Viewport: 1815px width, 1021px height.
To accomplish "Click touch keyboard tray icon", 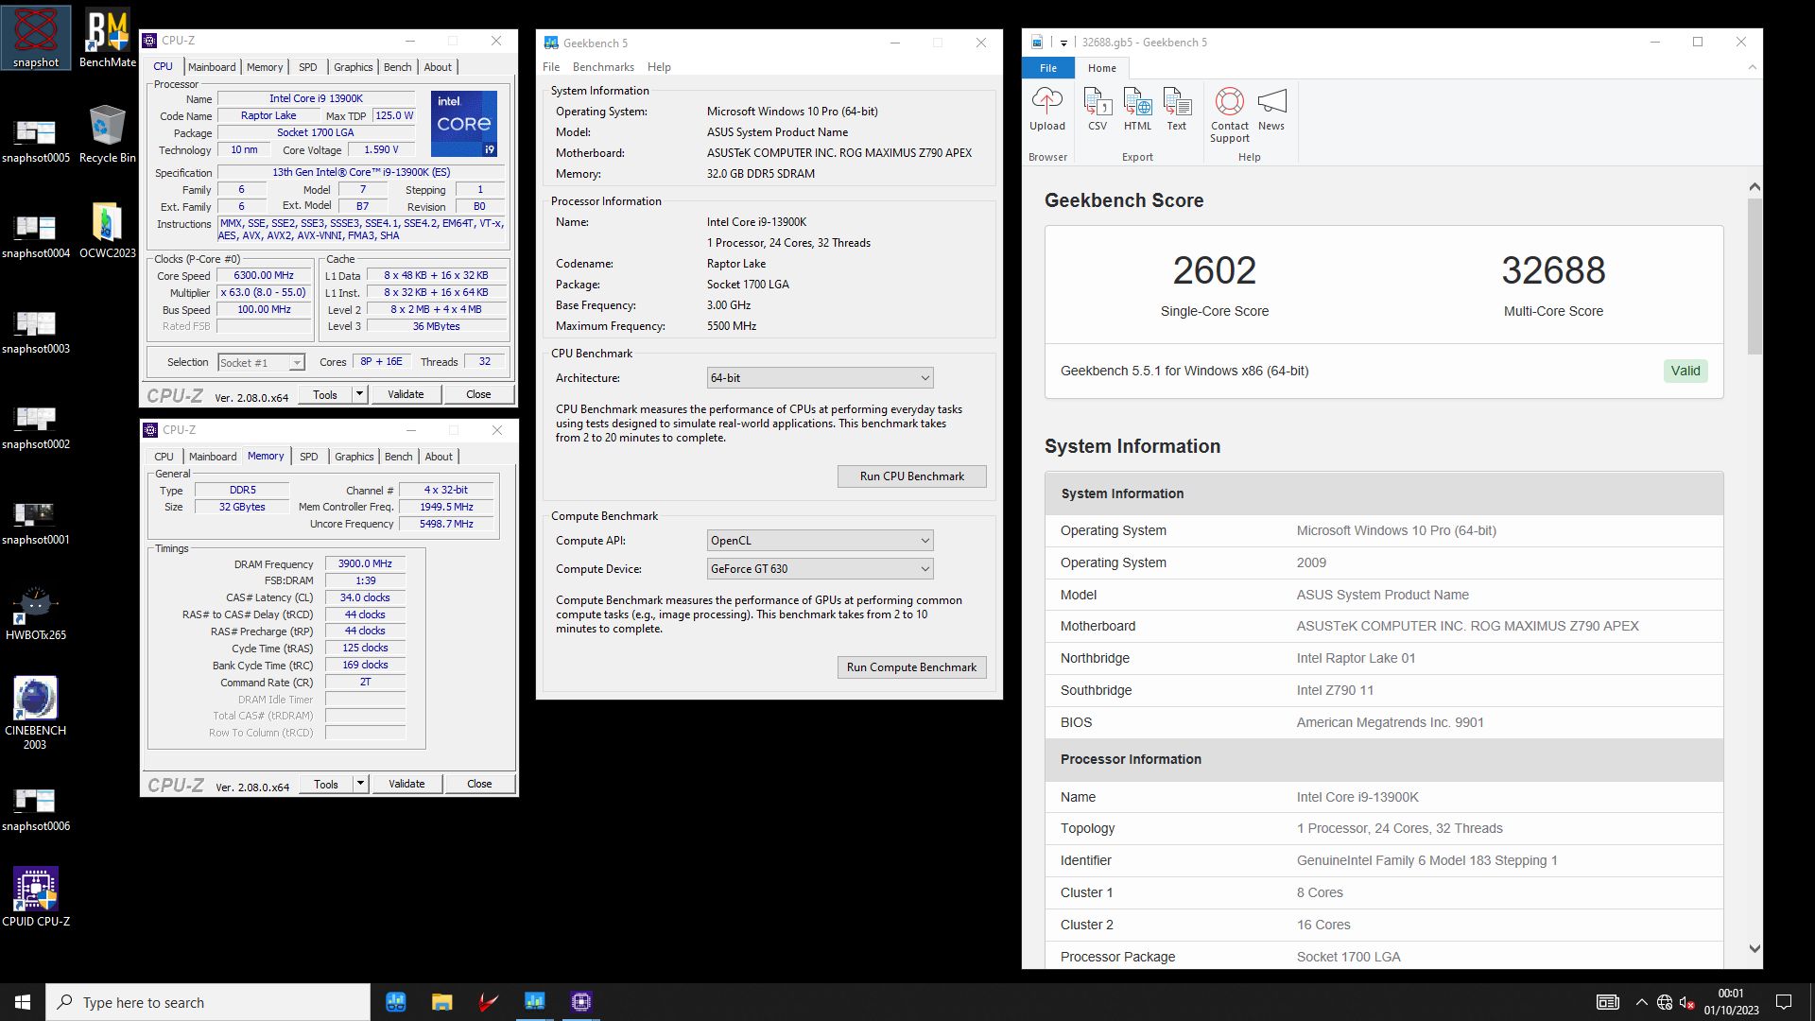I will [x=1607, y=1002].
